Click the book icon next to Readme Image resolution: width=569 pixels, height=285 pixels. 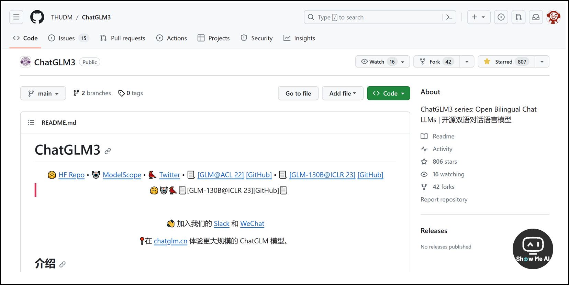coord(424,136)
